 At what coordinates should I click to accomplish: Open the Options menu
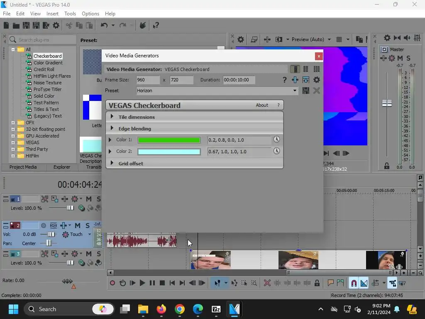[x=90, y=14]
